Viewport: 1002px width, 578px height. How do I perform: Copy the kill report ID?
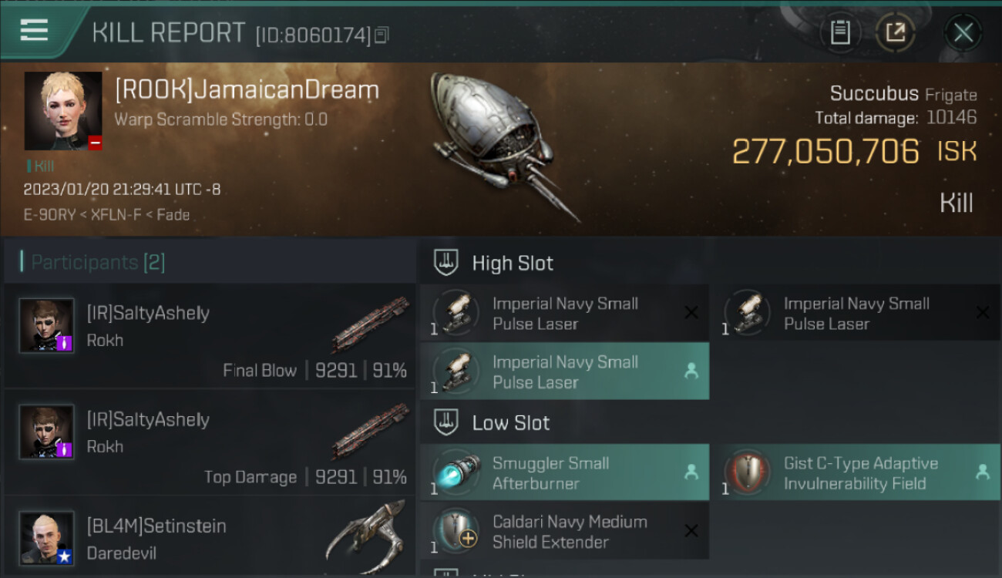click(x=382, y=35)
